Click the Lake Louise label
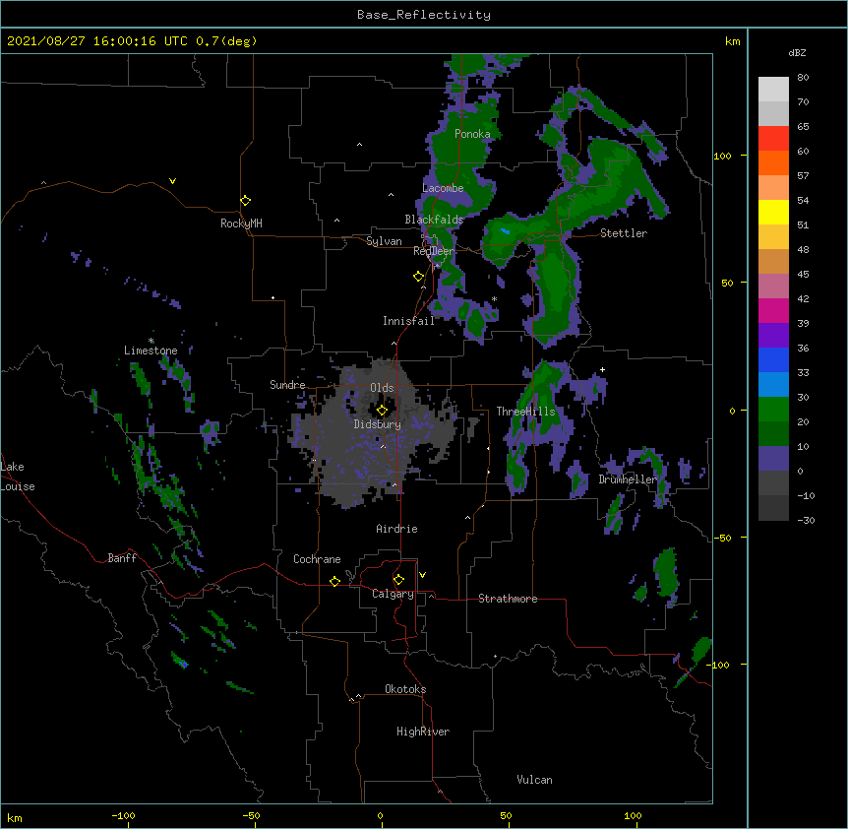 (x=18, y=477)
